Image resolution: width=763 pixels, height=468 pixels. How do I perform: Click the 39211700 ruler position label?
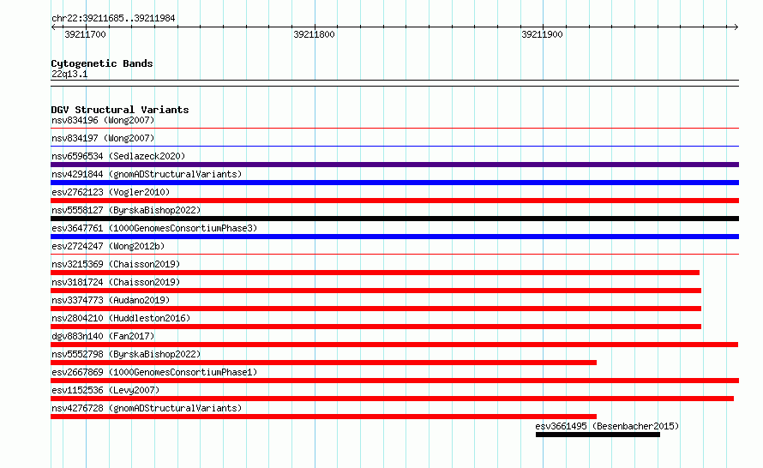(85, 34)
